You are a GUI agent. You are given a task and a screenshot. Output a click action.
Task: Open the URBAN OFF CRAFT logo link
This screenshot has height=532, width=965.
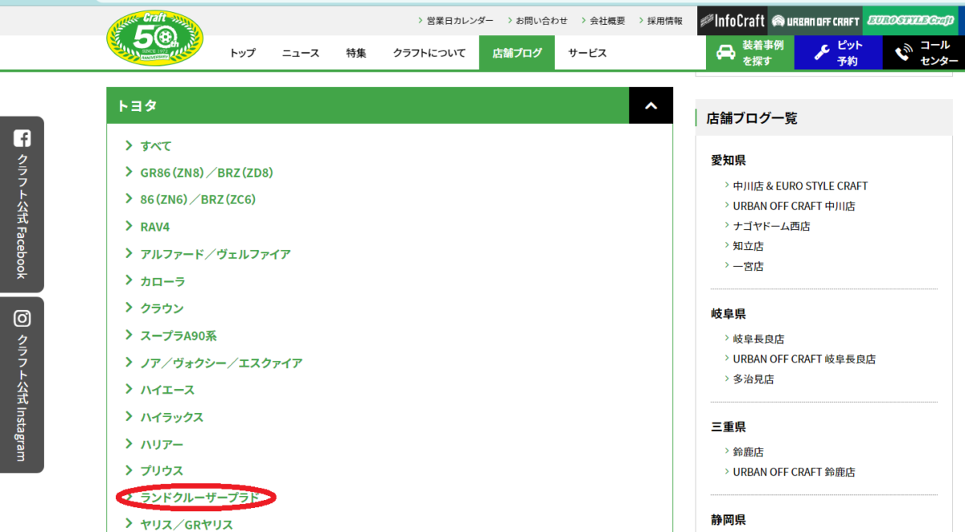[x=814, y=21]
